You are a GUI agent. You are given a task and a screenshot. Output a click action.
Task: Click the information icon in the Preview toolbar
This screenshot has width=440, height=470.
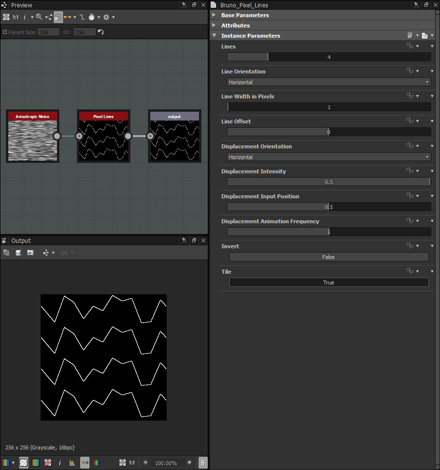[x=24, y=17]
